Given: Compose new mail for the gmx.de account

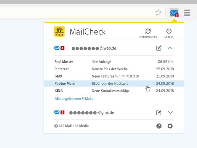Looking at the screenshot, I should click(x=159, y=112).
